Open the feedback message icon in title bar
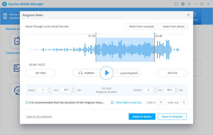The image size is (213, 135). click(176, 4)
